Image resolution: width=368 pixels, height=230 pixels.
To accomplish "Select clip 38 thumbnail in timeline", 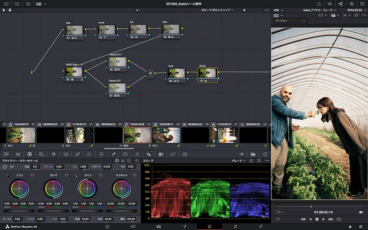I will pos(166,135).
